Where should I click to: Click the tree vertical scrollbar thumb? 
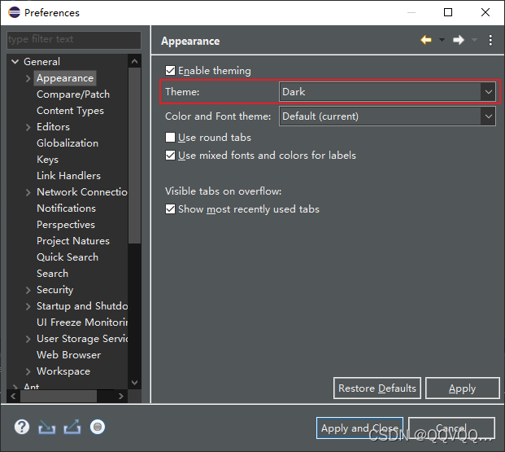pyautogui.click(x=134, y=156)
